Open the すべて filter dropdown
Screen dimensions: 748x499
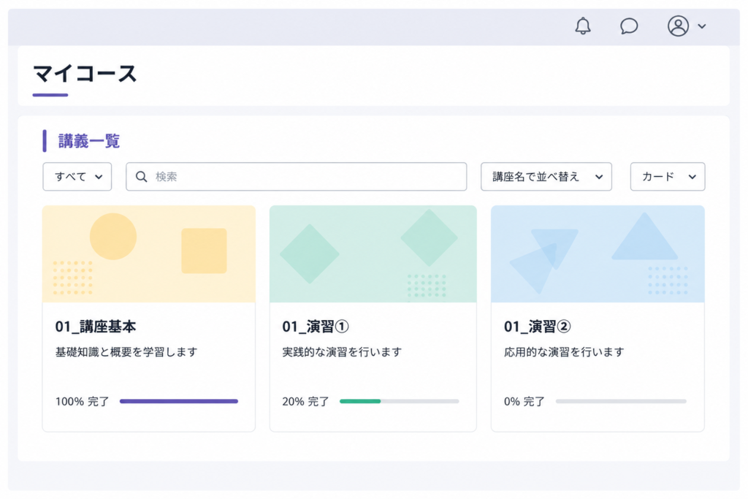click(x=77, y=177)
